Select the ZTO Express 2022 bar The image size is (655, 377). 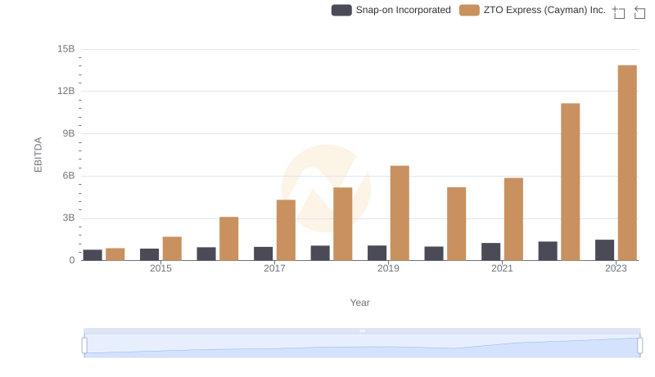pos(570,182)
